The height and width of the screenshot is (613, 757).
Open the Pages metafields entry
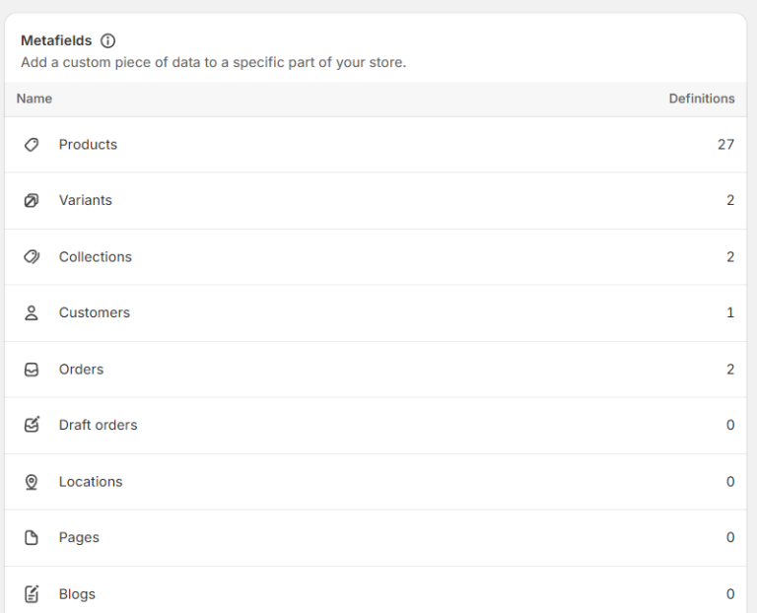tap(376, 538)
